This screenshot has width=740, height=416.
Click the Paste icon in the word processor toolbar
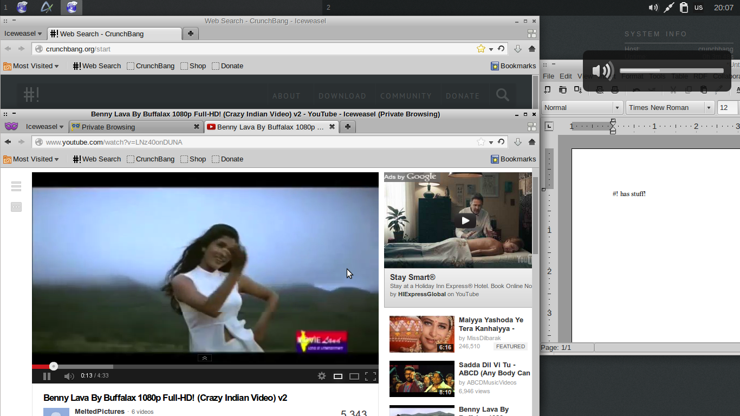703,89
